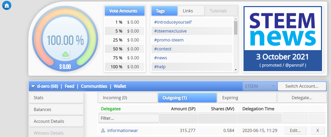Click Edit... for informationwar delegation
The image size is (331, 137).
coord(295,130)
